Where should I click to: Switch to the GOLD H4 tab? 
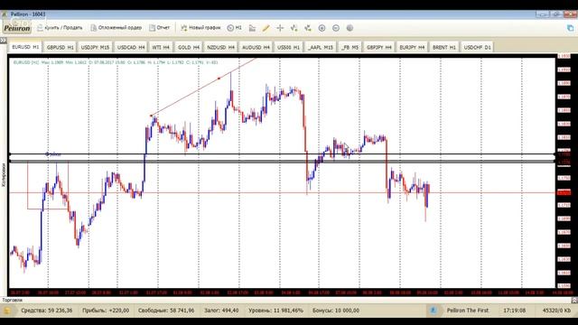coord(189,48)
